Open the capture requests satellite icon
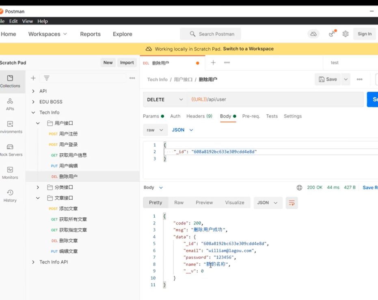Screen dimensions: 378x300 click(333, 34)
